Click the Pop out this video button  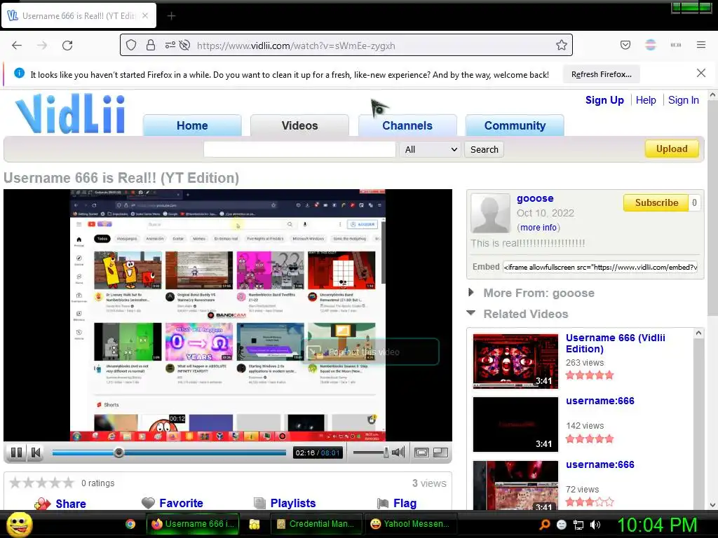coord(370,352)
